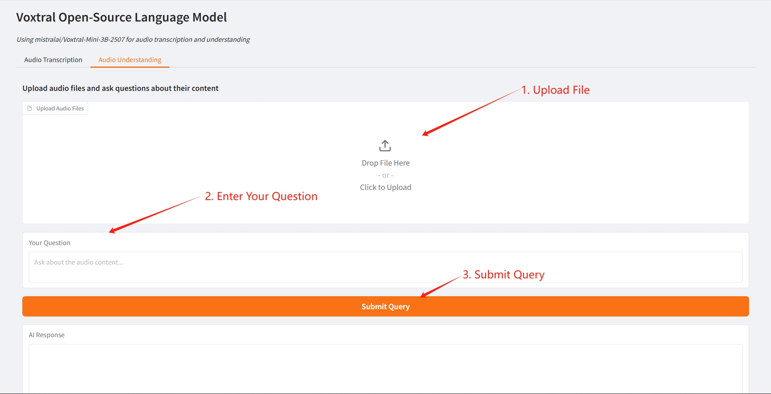Screen dimensions: 771x394
Task: Click the italic Voxtral-Mini-3B-2507 subtitle text
Action: click(133, 39)
